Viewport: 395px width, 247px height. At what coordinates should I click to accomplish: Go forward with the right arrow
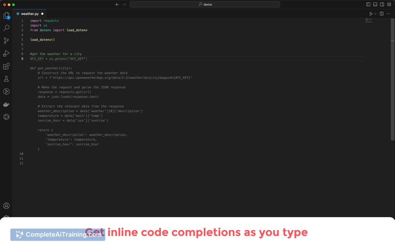(124, 4)
